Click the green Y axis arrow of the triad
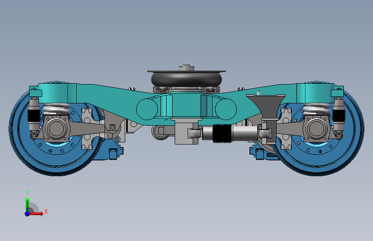Image resolution: width=373 pixels, height=241 pixels. point(28,204)
